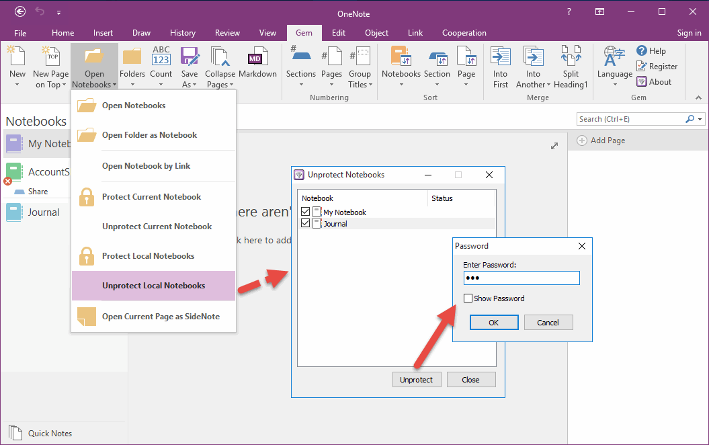This screenshot has height=445, width=709.
Task: Open the Quick Access Toolbar customize arrow
Action: (58, 13)
